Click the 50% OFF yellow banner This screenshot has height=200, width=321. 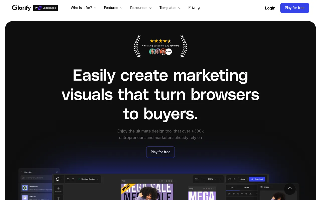point(126,188)
